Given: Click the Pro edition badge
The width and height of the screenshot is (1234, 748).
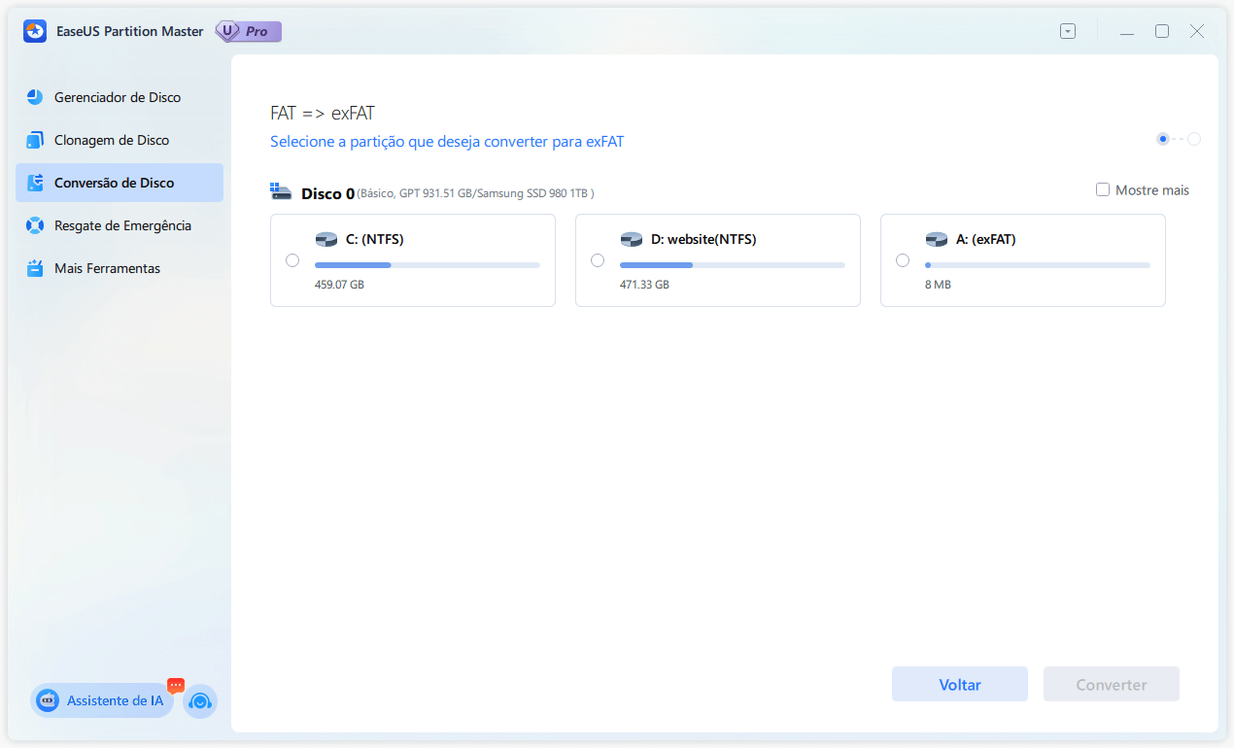Looking at the screenshot, I should tap(248, 31).
